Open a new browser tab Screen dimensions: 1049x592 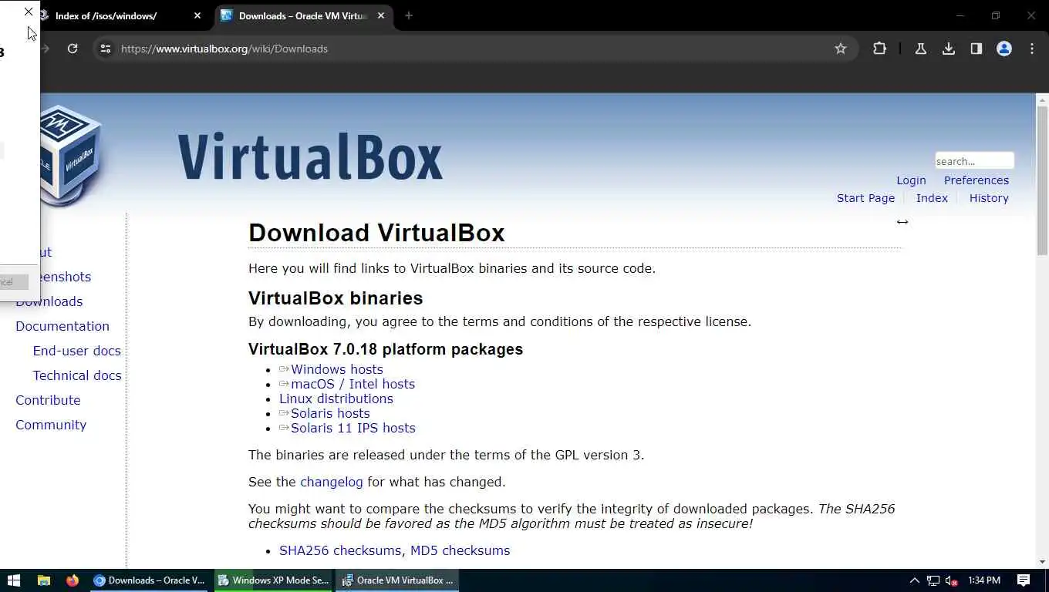click(409, 15)
